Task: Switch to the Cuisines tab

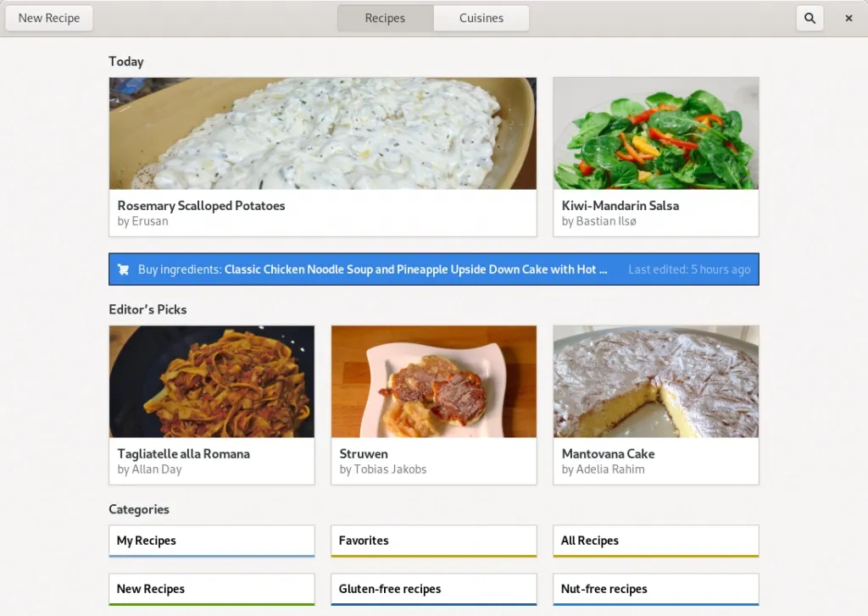Action: [x=481, y=18]
